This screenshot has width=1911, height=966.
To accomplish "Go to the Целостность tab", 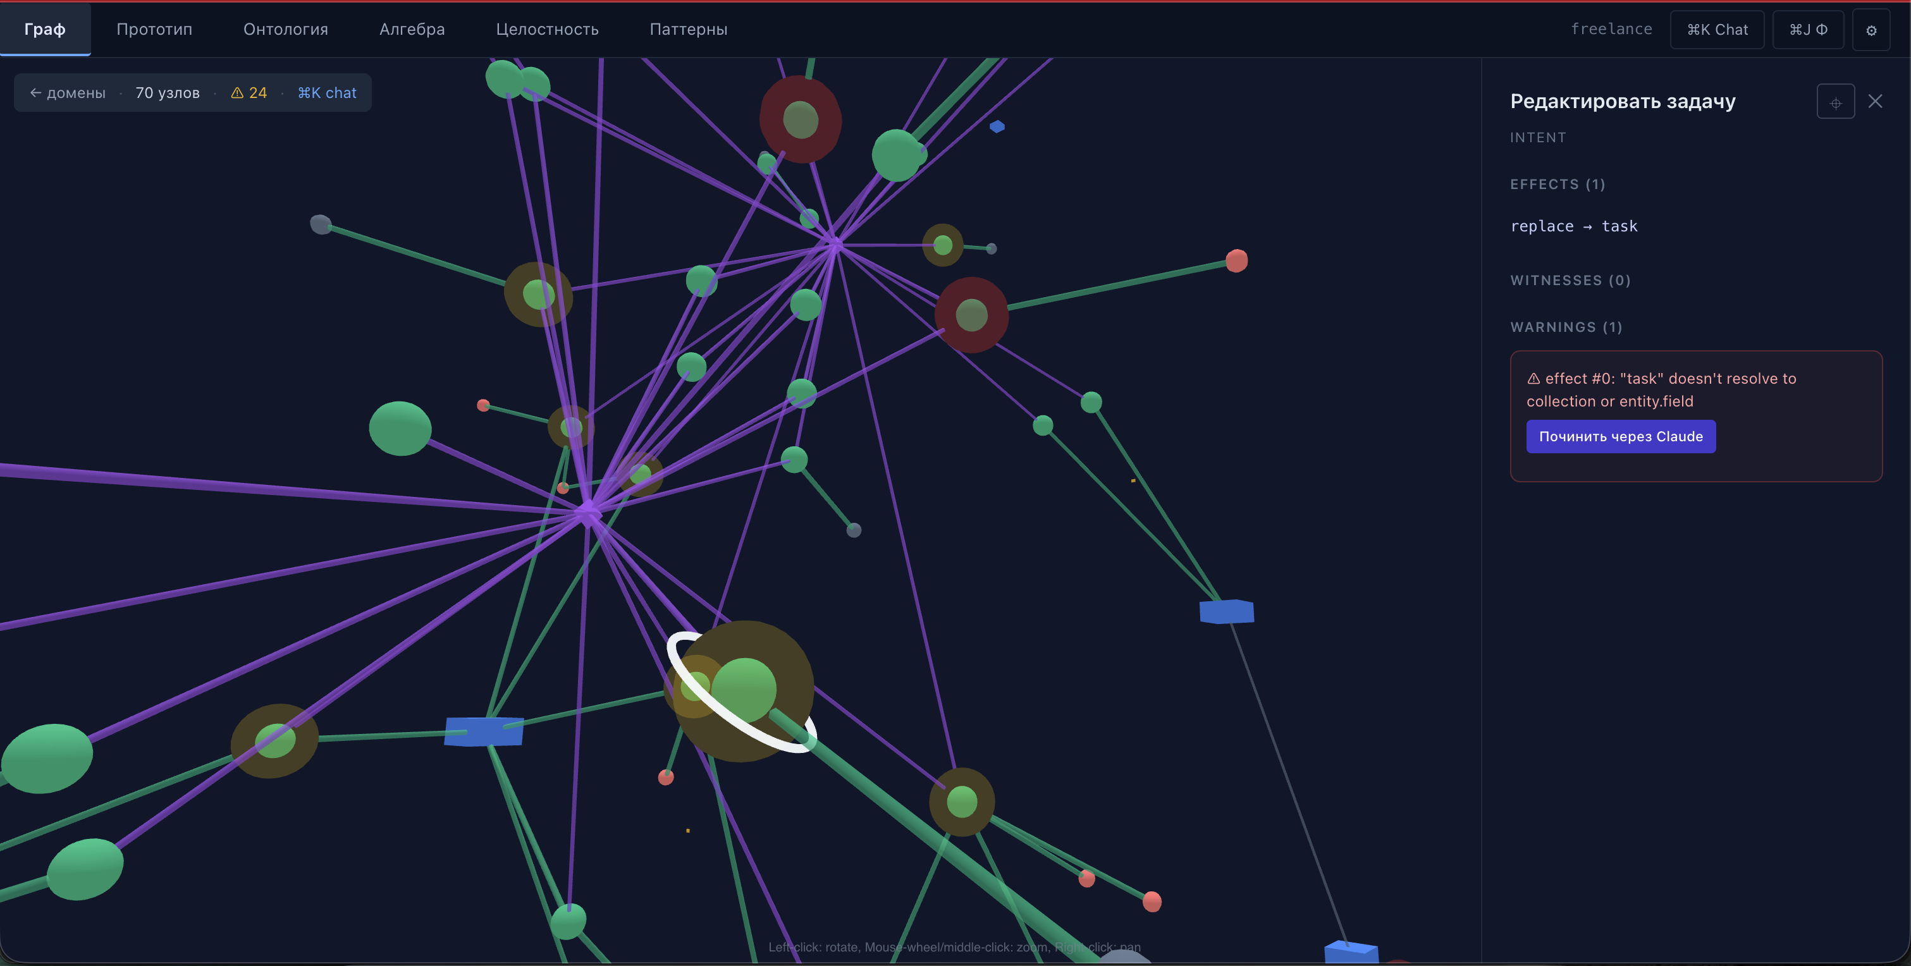I will tap(547, 30).
